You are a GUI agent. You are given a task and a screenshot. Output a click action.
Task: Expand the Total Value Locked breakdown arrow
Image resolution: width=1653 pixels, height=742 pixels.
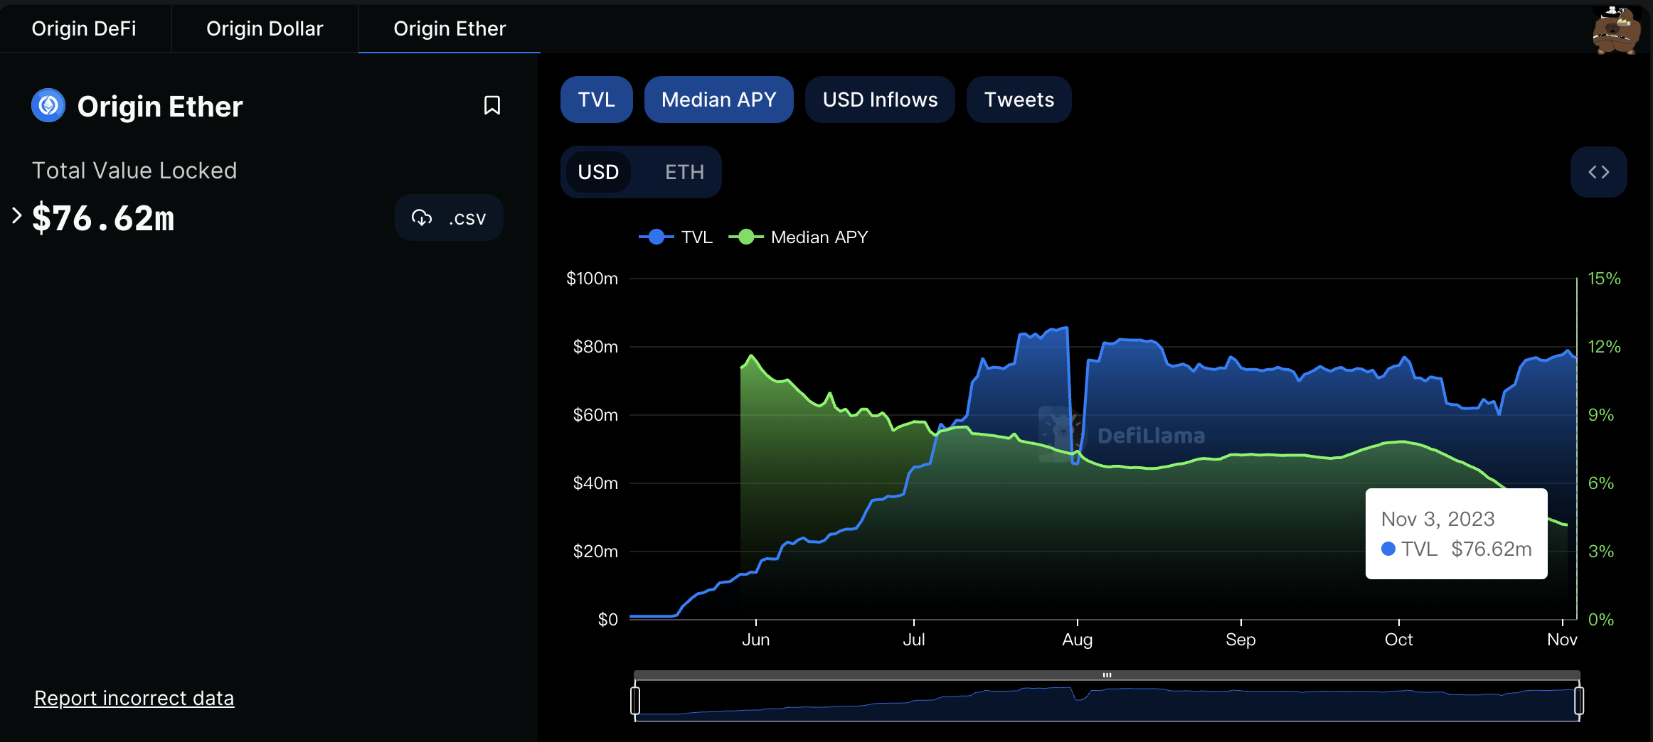tap(16, 215)
